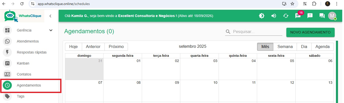Open Atendimentos from the sidebar

[x=28, y=41]
